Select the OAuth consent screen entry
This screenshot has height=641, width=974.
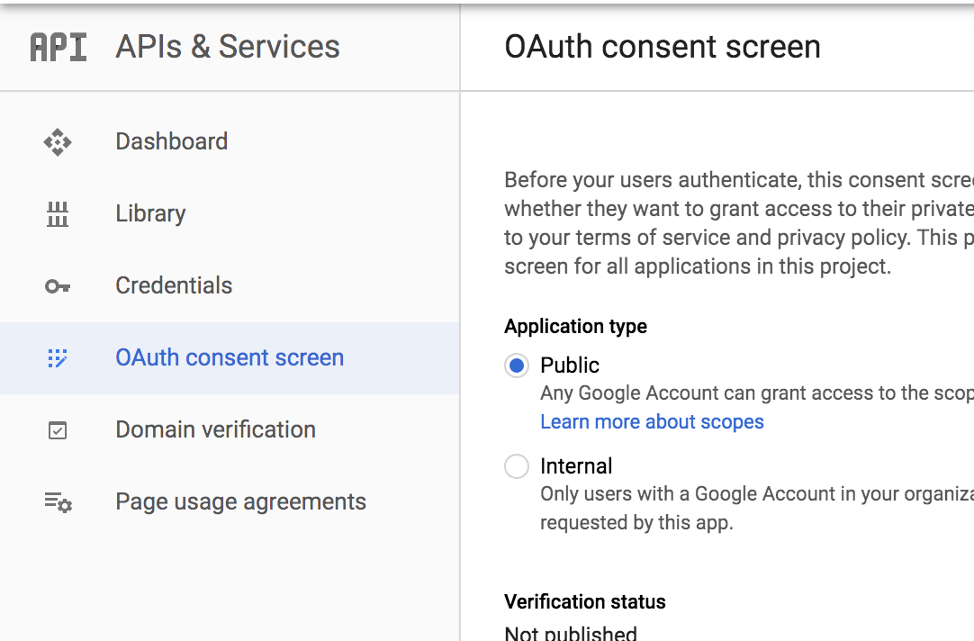[x=230, y=357]
